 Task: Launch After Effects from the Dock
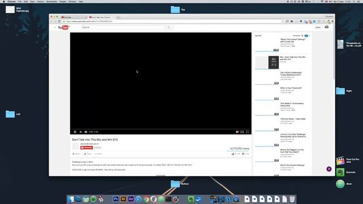131,199
